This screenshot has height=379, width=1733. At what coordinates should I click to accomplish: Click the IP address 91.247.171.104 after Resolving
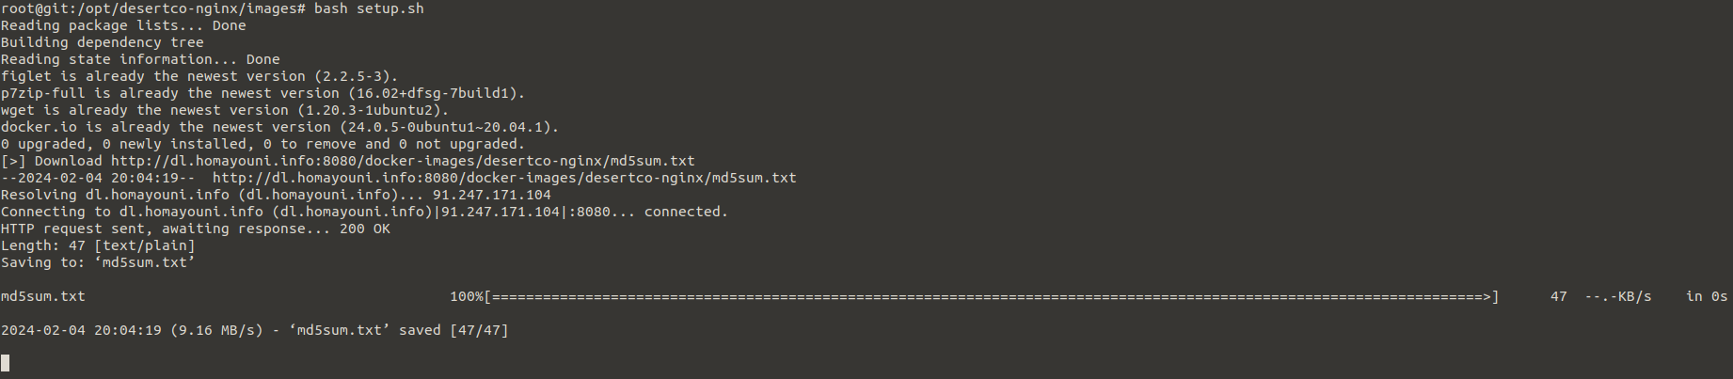[492, 195]
